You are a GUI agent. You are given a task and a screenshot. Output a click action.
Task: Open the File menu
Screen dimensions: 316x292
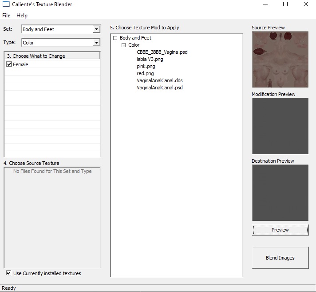coord(6,16)
